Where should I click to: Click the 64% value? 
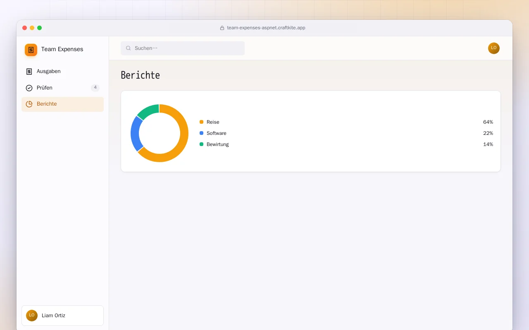(x=488, y=122)
